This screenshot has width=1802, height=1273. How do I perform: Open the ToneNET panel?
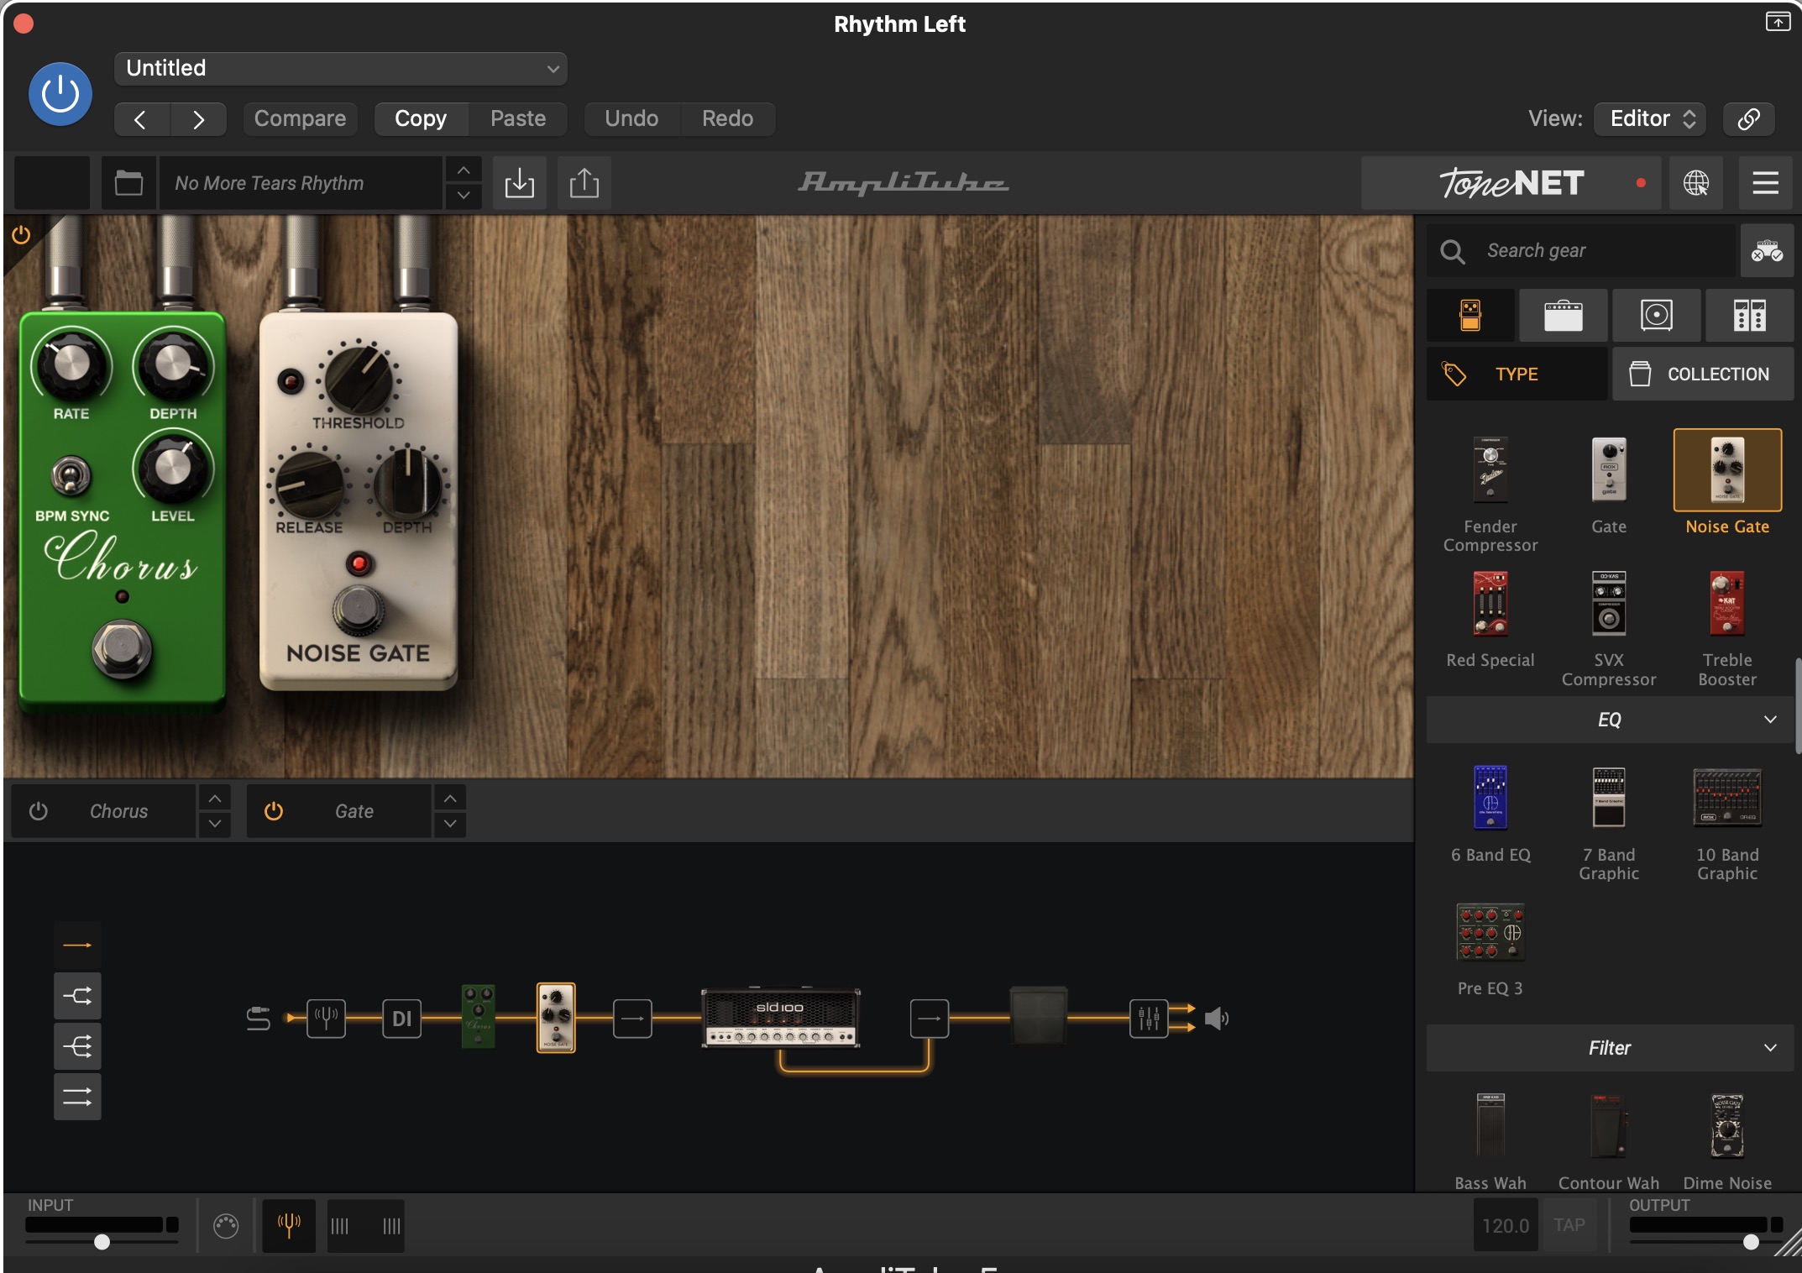coord(1511,182)
